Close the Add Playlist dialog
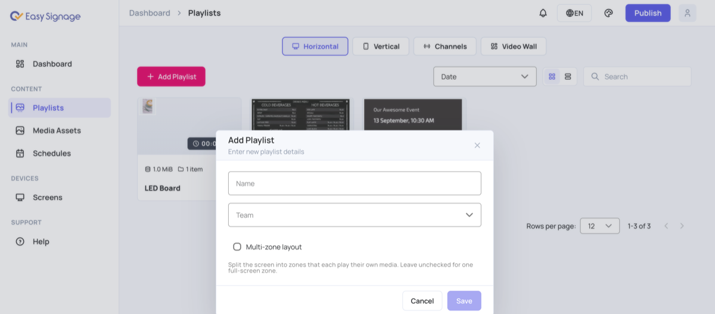 tap(477, 145)
